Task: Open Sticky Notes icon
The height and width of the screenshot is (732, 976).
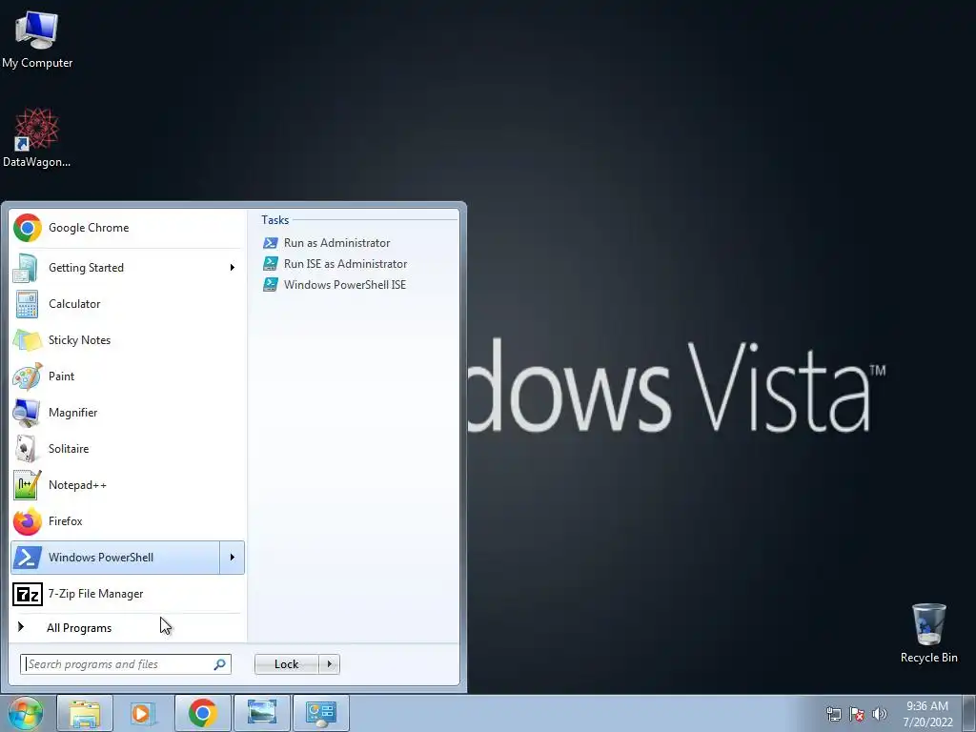Action: point(27,340)
